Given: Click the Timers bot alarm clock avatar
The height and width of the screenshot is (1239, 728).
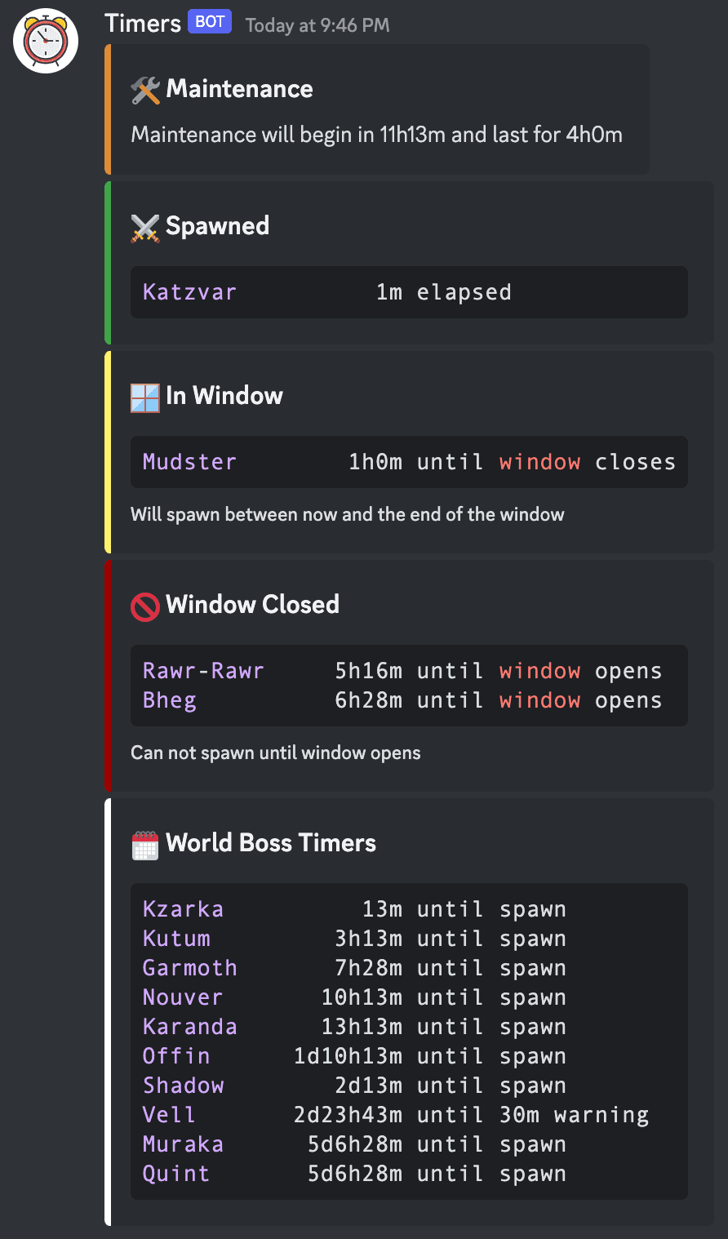Looking at the screenshot, I should click(x=45, y=40).
